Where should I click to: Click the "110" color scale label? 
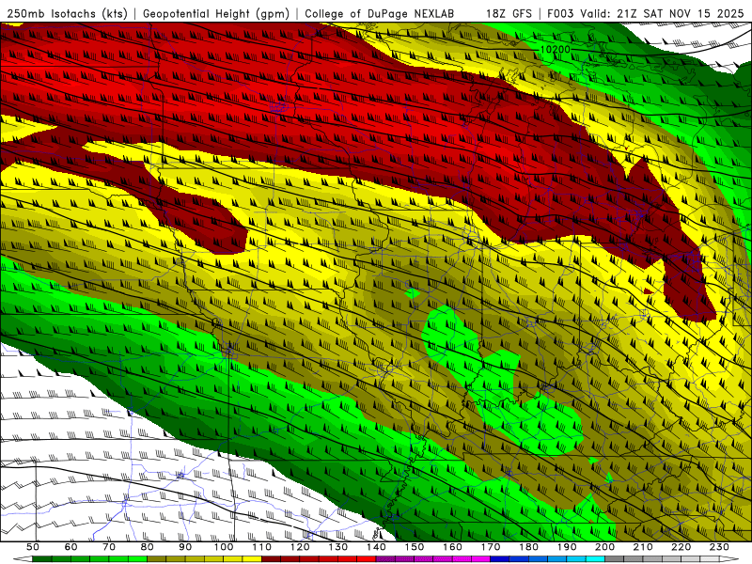[261, 547]
